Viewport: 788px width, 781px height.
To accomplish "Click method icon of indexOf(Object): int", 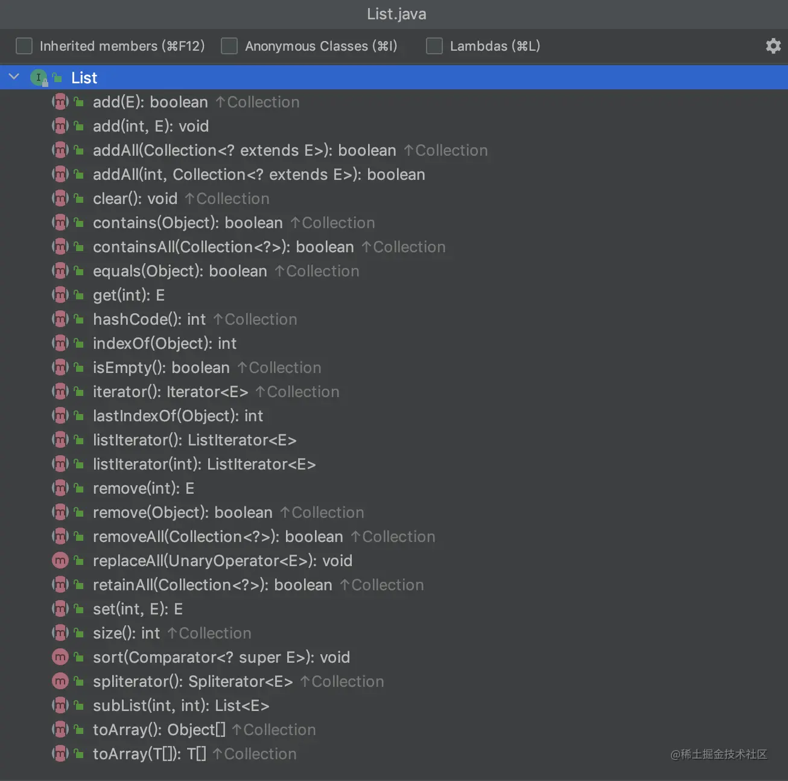I will tap(60, 343).
